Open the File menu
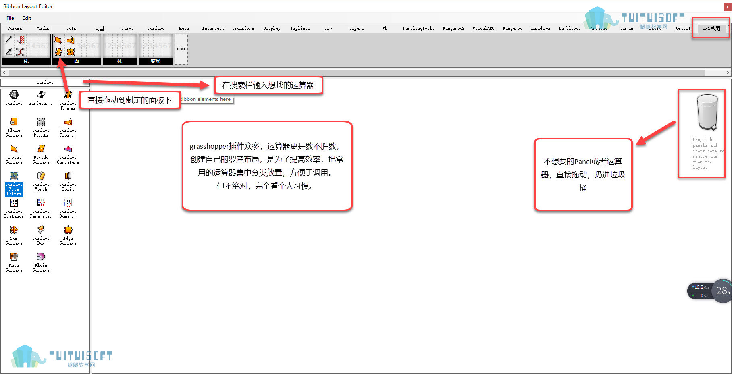 tap(10, 18)
